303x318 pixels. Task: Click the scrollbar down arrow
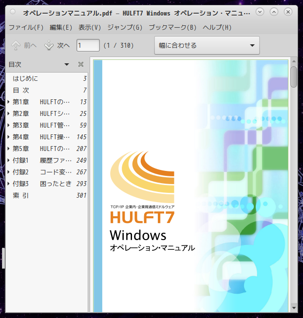[294, 308]
